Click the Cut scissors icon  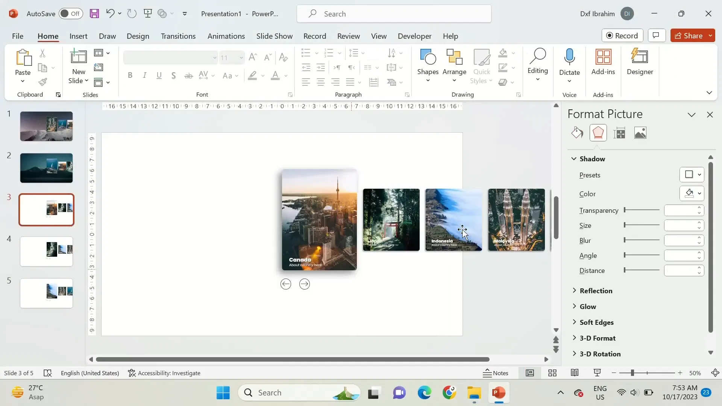pos(42,53)
